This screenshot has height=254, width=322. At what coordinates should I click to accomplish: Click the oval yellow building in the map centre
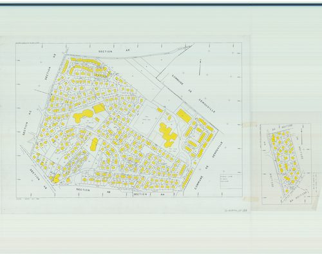[x=94, y=144]
